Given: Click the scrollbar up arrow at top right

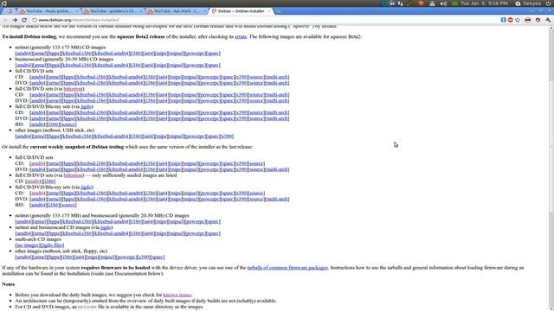Looking at the screenshot, I should [x=551, y=28].
